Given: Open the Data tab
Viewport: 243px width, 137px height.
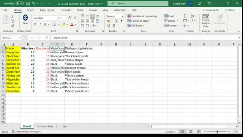Looking at the screenshot, I should pyautogui.click(x=80, y=10).
